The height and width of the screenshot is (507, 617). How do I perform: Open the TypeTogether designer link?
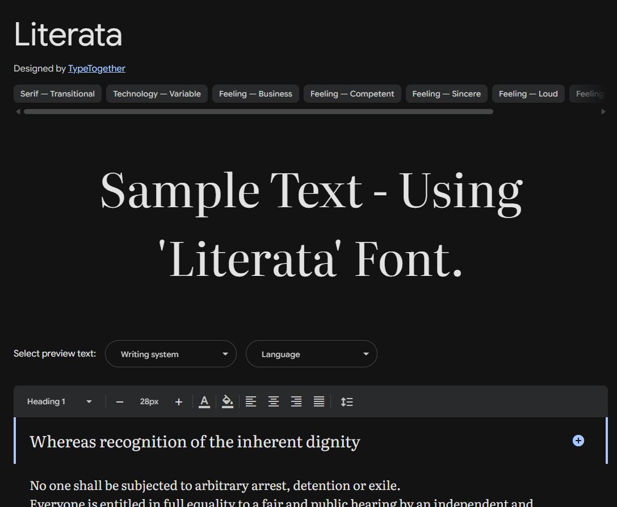(97, 69)
